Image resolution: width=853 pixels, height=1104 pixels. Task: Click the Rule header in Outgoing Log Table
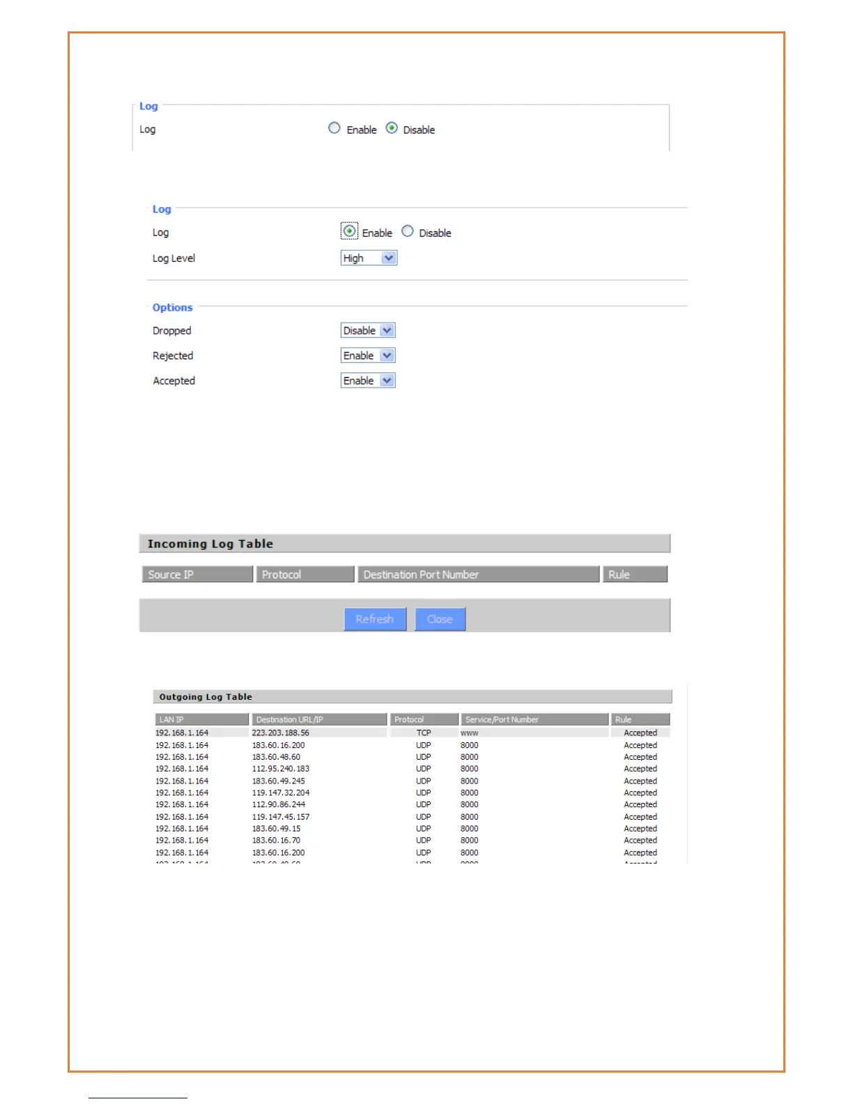[640, 719]
